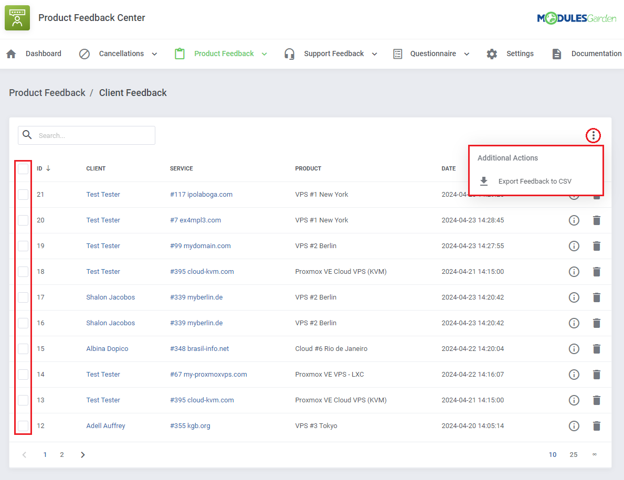Open client Adell Auffrey
The width and height of the screenshot is (624, 480).
coord(105,426)
